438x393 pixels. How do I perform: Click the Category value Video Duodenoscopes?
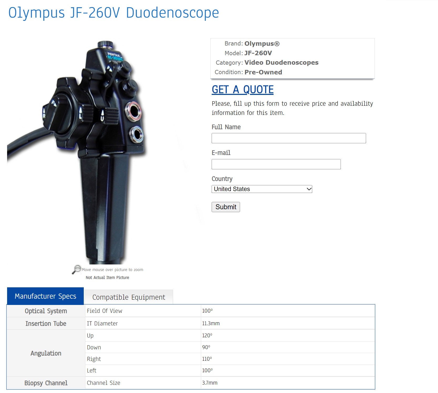[x=281, y=63]
